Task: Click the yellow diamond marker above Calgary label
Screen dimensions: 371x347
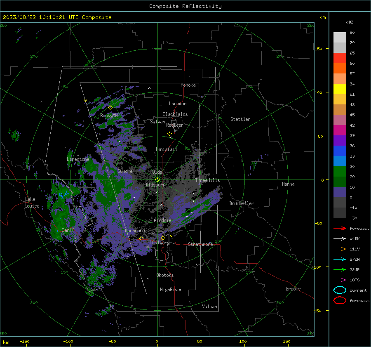Action: tap(163, 238)
